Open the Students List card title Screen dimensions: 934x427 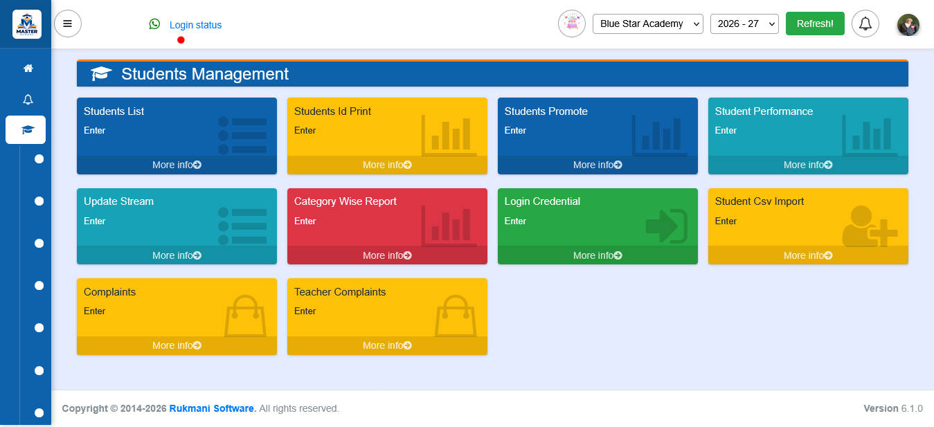click(x=114, y=111)
